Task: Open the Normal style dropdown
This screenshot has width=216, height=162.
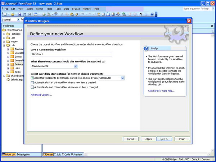Action: point(18,20)
